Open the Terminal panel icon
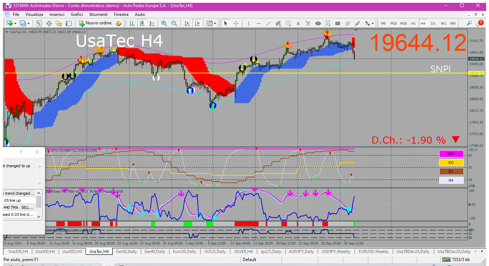This screenshot has height=266, width=489. coord(69,23)
